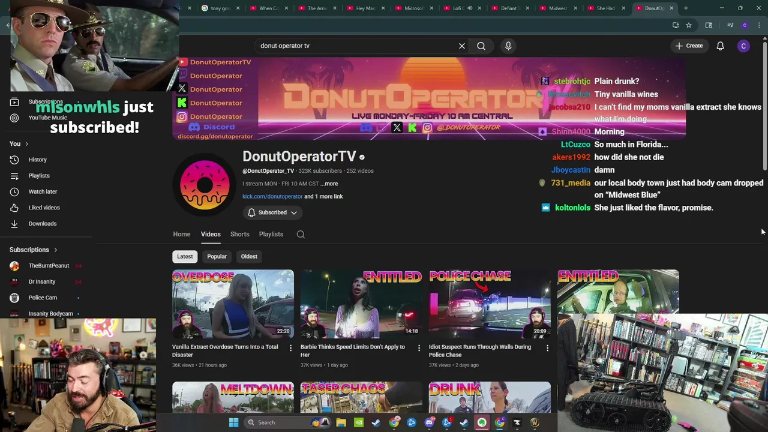Switch to the channel Home tab
768x432 pixels.
tap(181, 234)
